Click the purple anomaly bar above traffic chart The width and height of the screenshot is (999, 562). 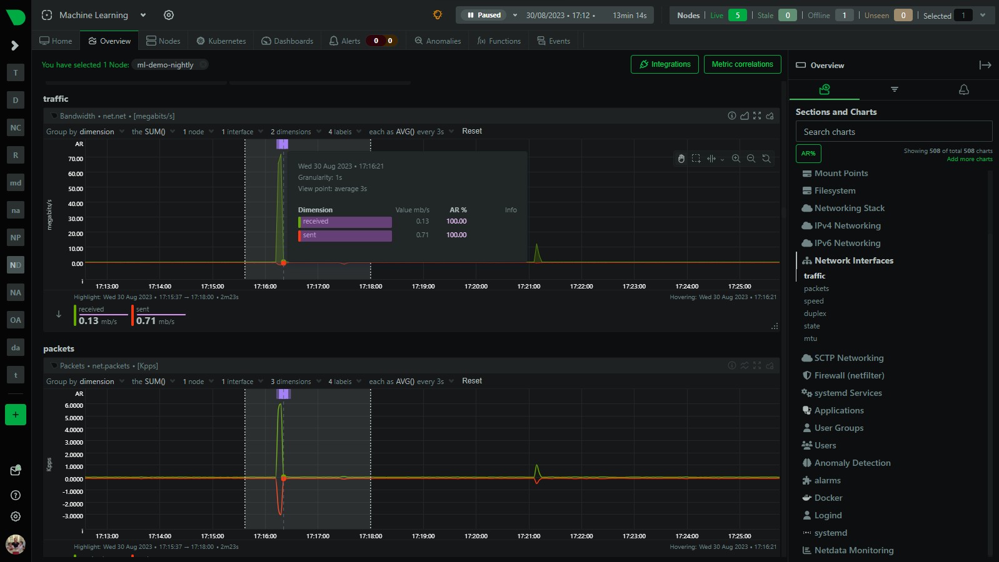click(283, 144)
